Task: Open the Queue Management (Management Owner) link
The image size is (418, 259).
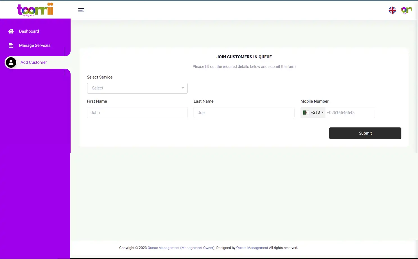Action: (x=181, y=248)
